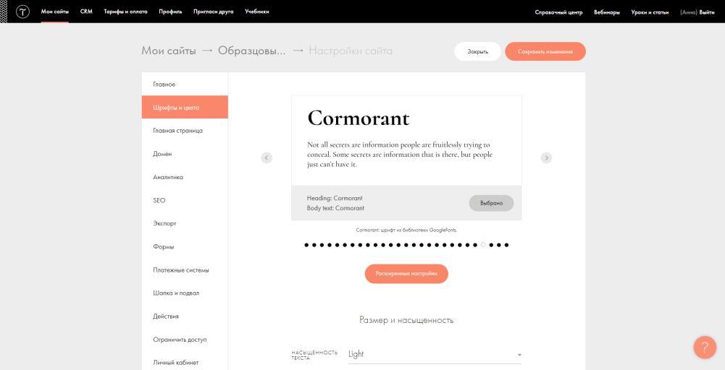The height and width of the screenshot is (370, 725).
Task: Click the Выбрано button
Action: coord(491,203)
